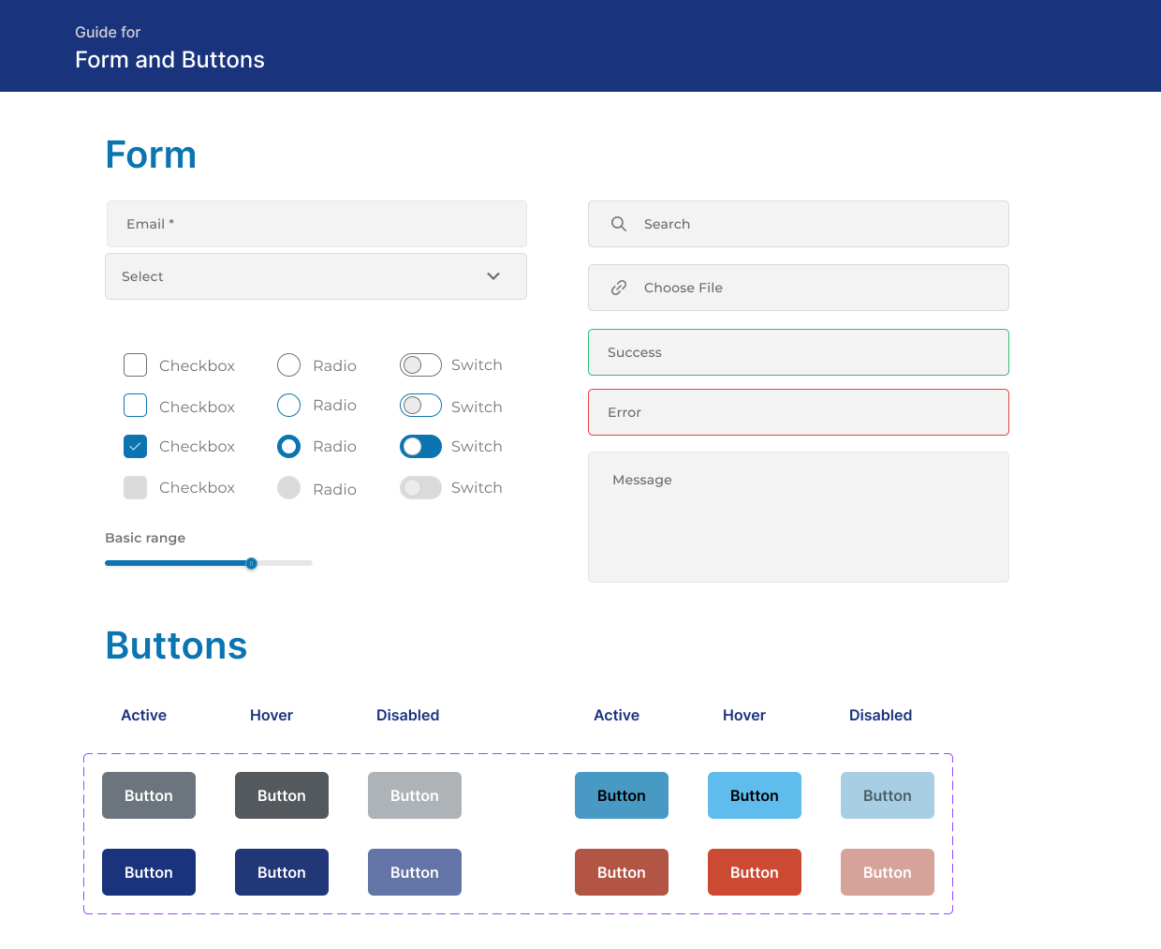The height and width of the screenshot is (949, 1161).
Task: Click the green-bordered Success field
Action: [x=798, y=352]
